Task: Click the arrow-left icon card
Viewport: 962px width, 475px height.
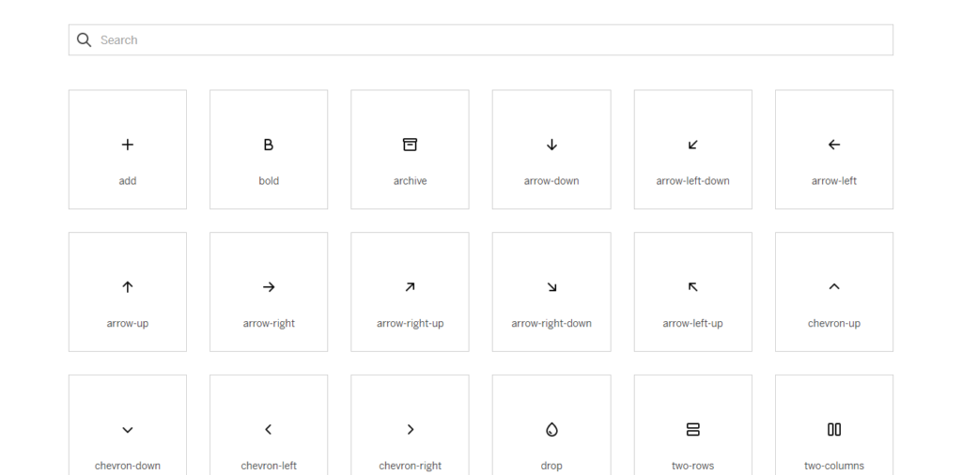Action: (x=834, y=150)
